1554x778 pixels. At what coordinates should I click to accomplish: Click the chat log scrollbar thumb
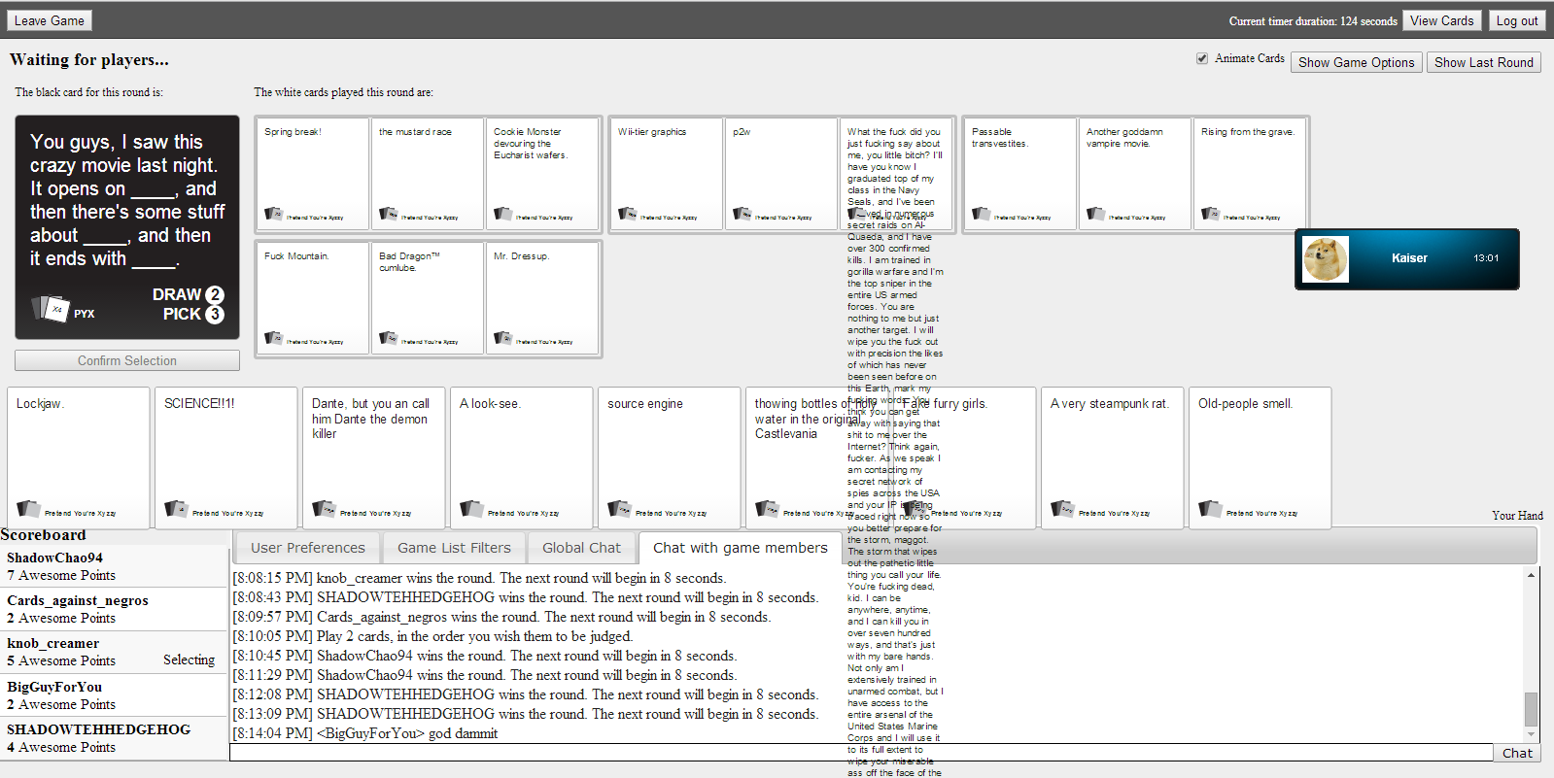[x=1531, y=709]
